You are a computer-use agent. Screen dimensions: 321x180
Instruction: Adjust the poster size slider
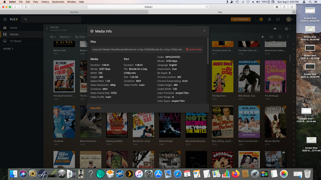(x=275, y=29)
